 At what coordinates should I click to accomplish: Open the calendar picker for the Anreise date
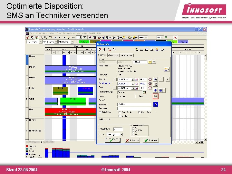point(137,84)
